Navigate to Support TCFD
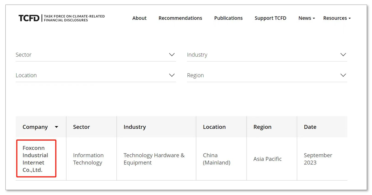372x195 pixels. point(270,18)
